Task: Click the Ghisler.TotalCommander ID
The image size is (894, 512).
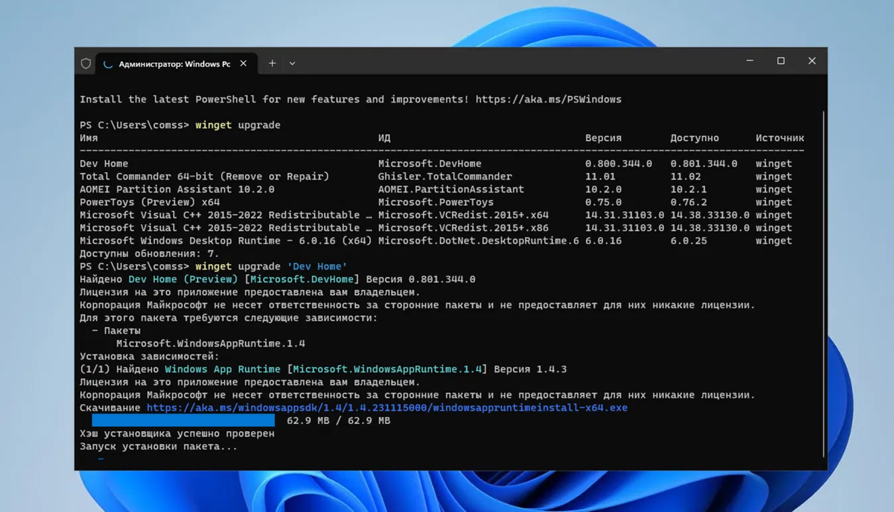Action: tap(445, 177)
